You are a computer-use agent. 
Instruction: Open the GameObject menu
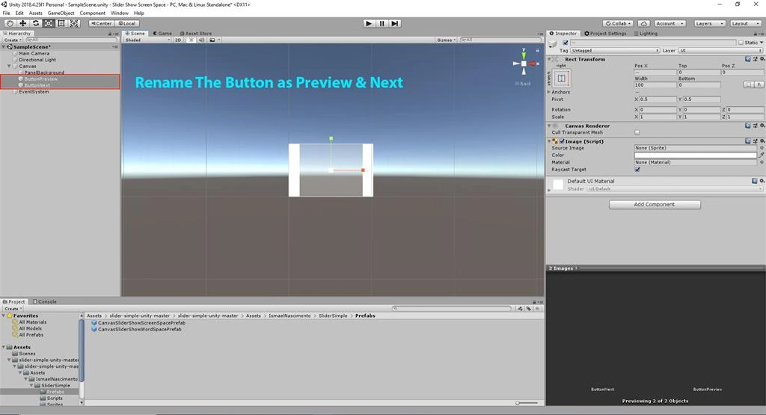pyautogui.click(x=61, y=13)
